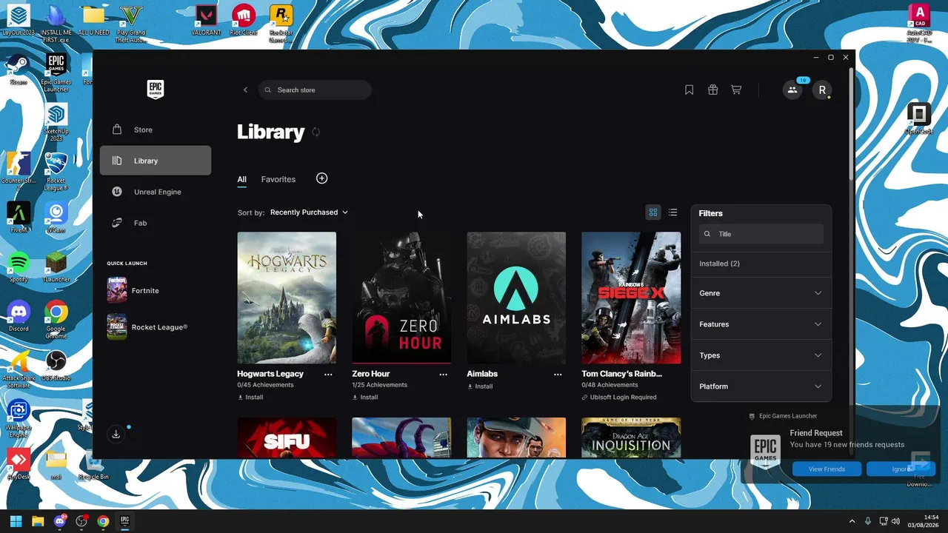Viewport: 948px width, 533px height.
Task: Show hidden system tray icons
Action: pos(852,521)
